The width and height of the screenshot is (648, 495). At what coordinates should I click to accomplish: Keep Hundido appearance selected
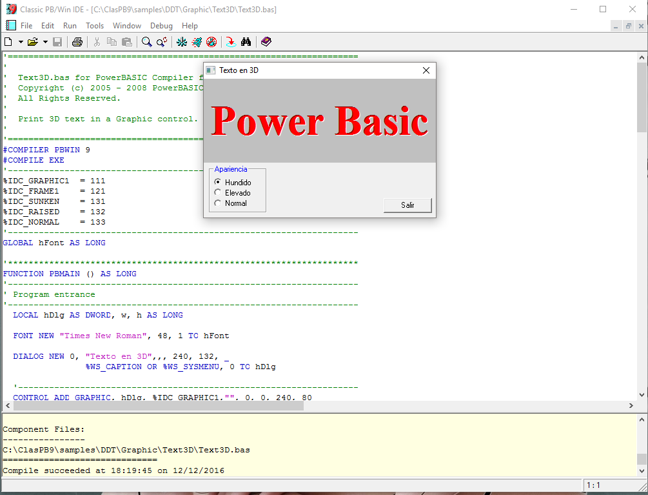pos(218,182)
